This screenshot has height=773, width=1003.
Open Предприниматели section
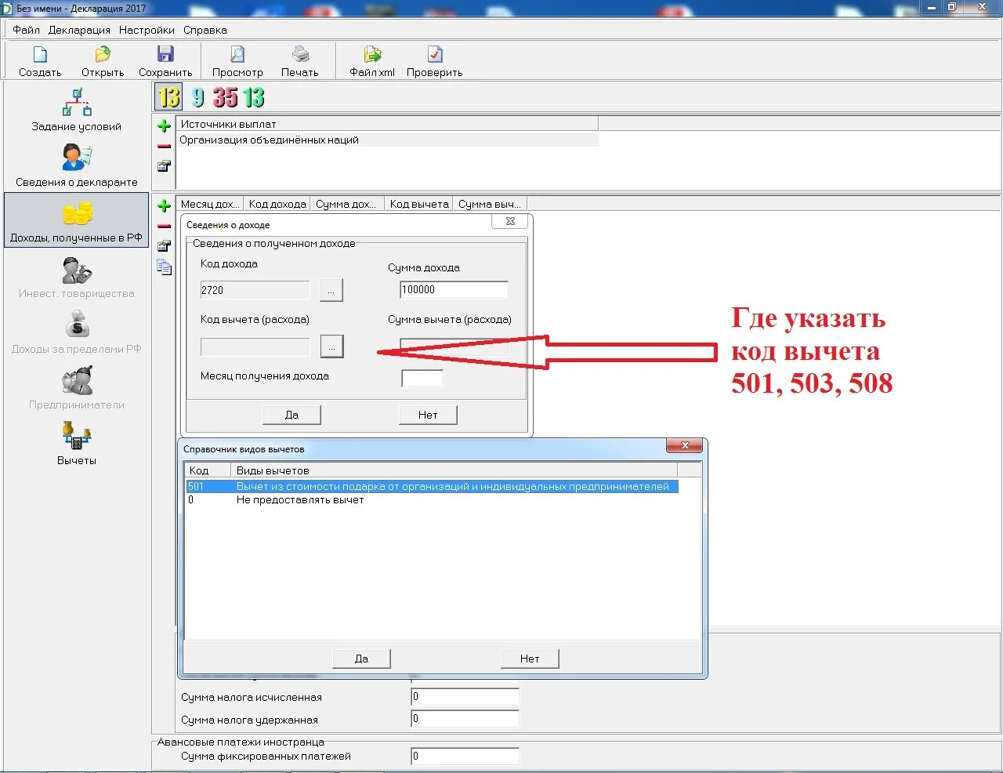tap(77, 389)
